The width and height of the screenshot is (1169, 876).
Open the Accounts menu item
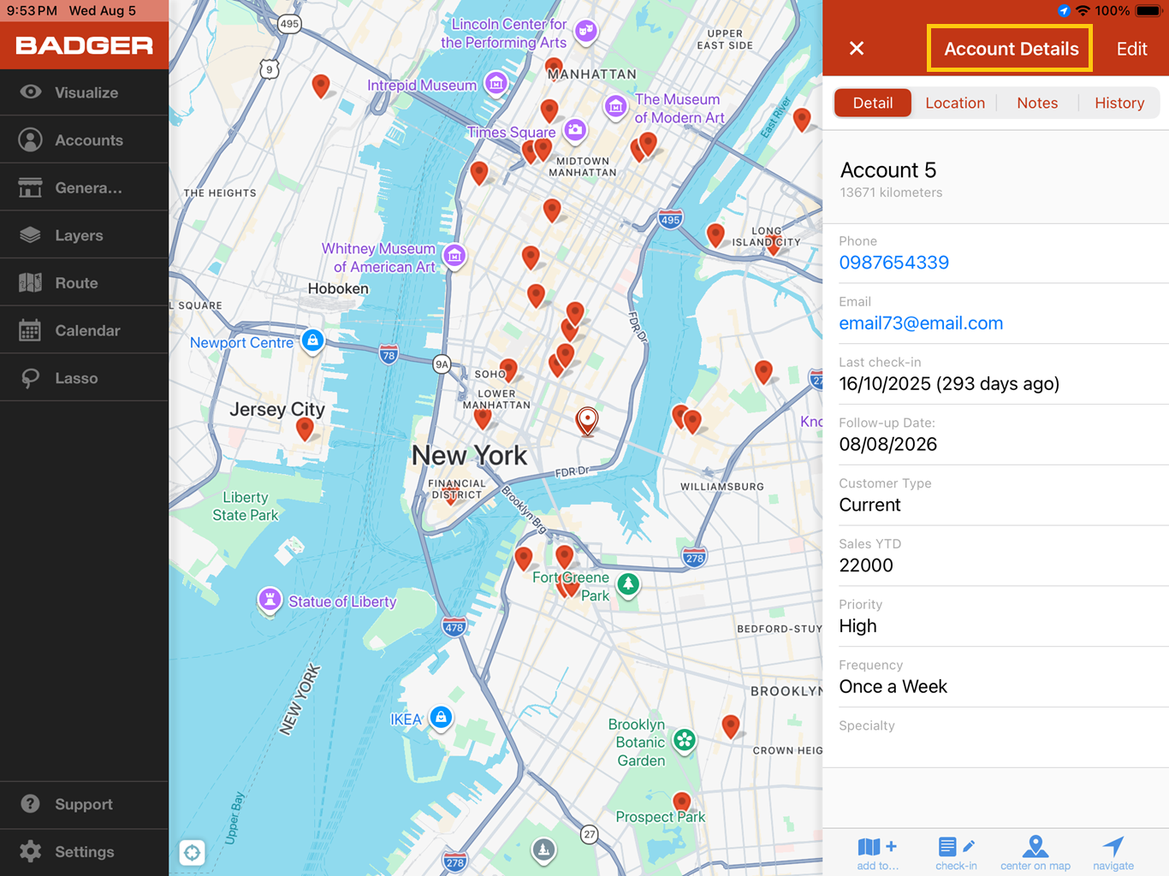point(84,139)
